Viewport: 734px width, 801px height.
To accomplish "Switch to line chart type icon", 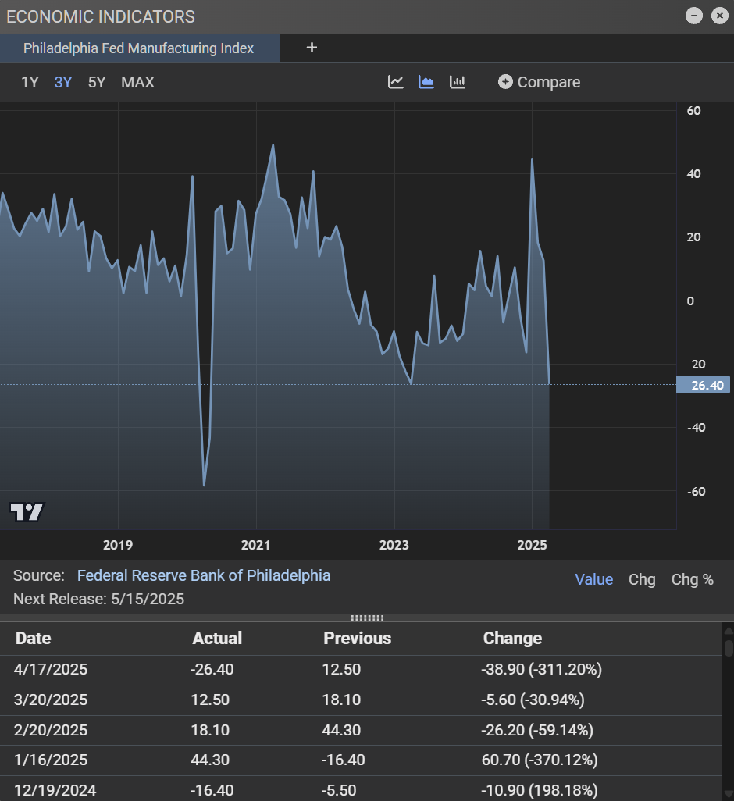I will (x=396, y=82).
